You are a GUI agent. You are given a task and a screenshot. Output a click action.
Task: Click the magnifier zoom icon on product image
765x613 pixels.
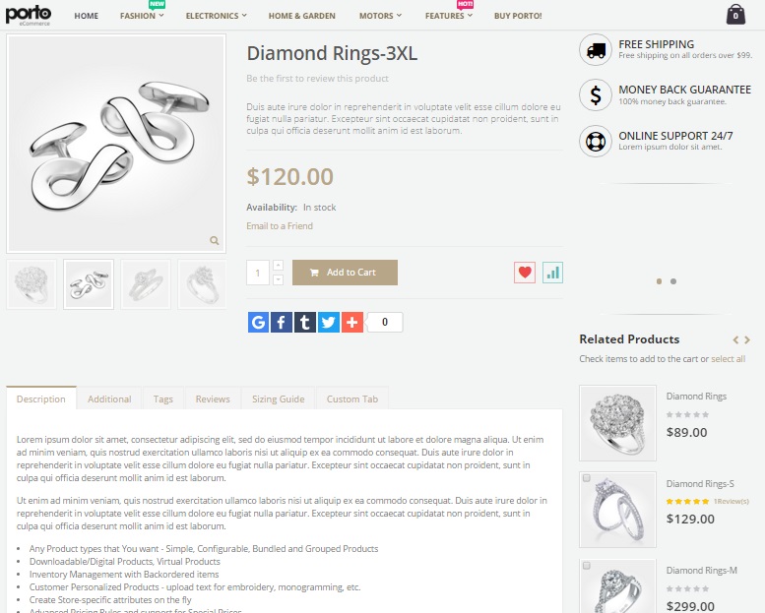(x=215, y=240)
